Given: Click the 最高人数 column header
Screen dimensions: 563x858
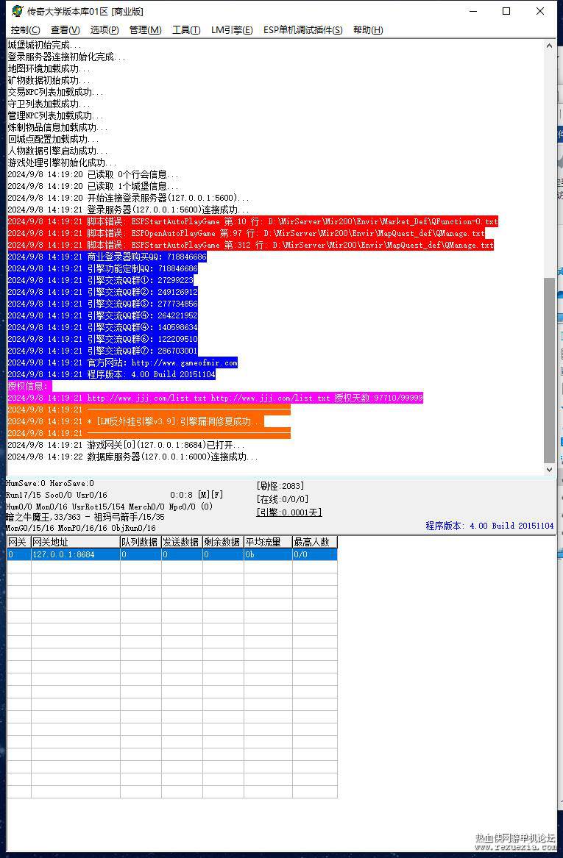Looking at the screenshot, I should 315,542.
